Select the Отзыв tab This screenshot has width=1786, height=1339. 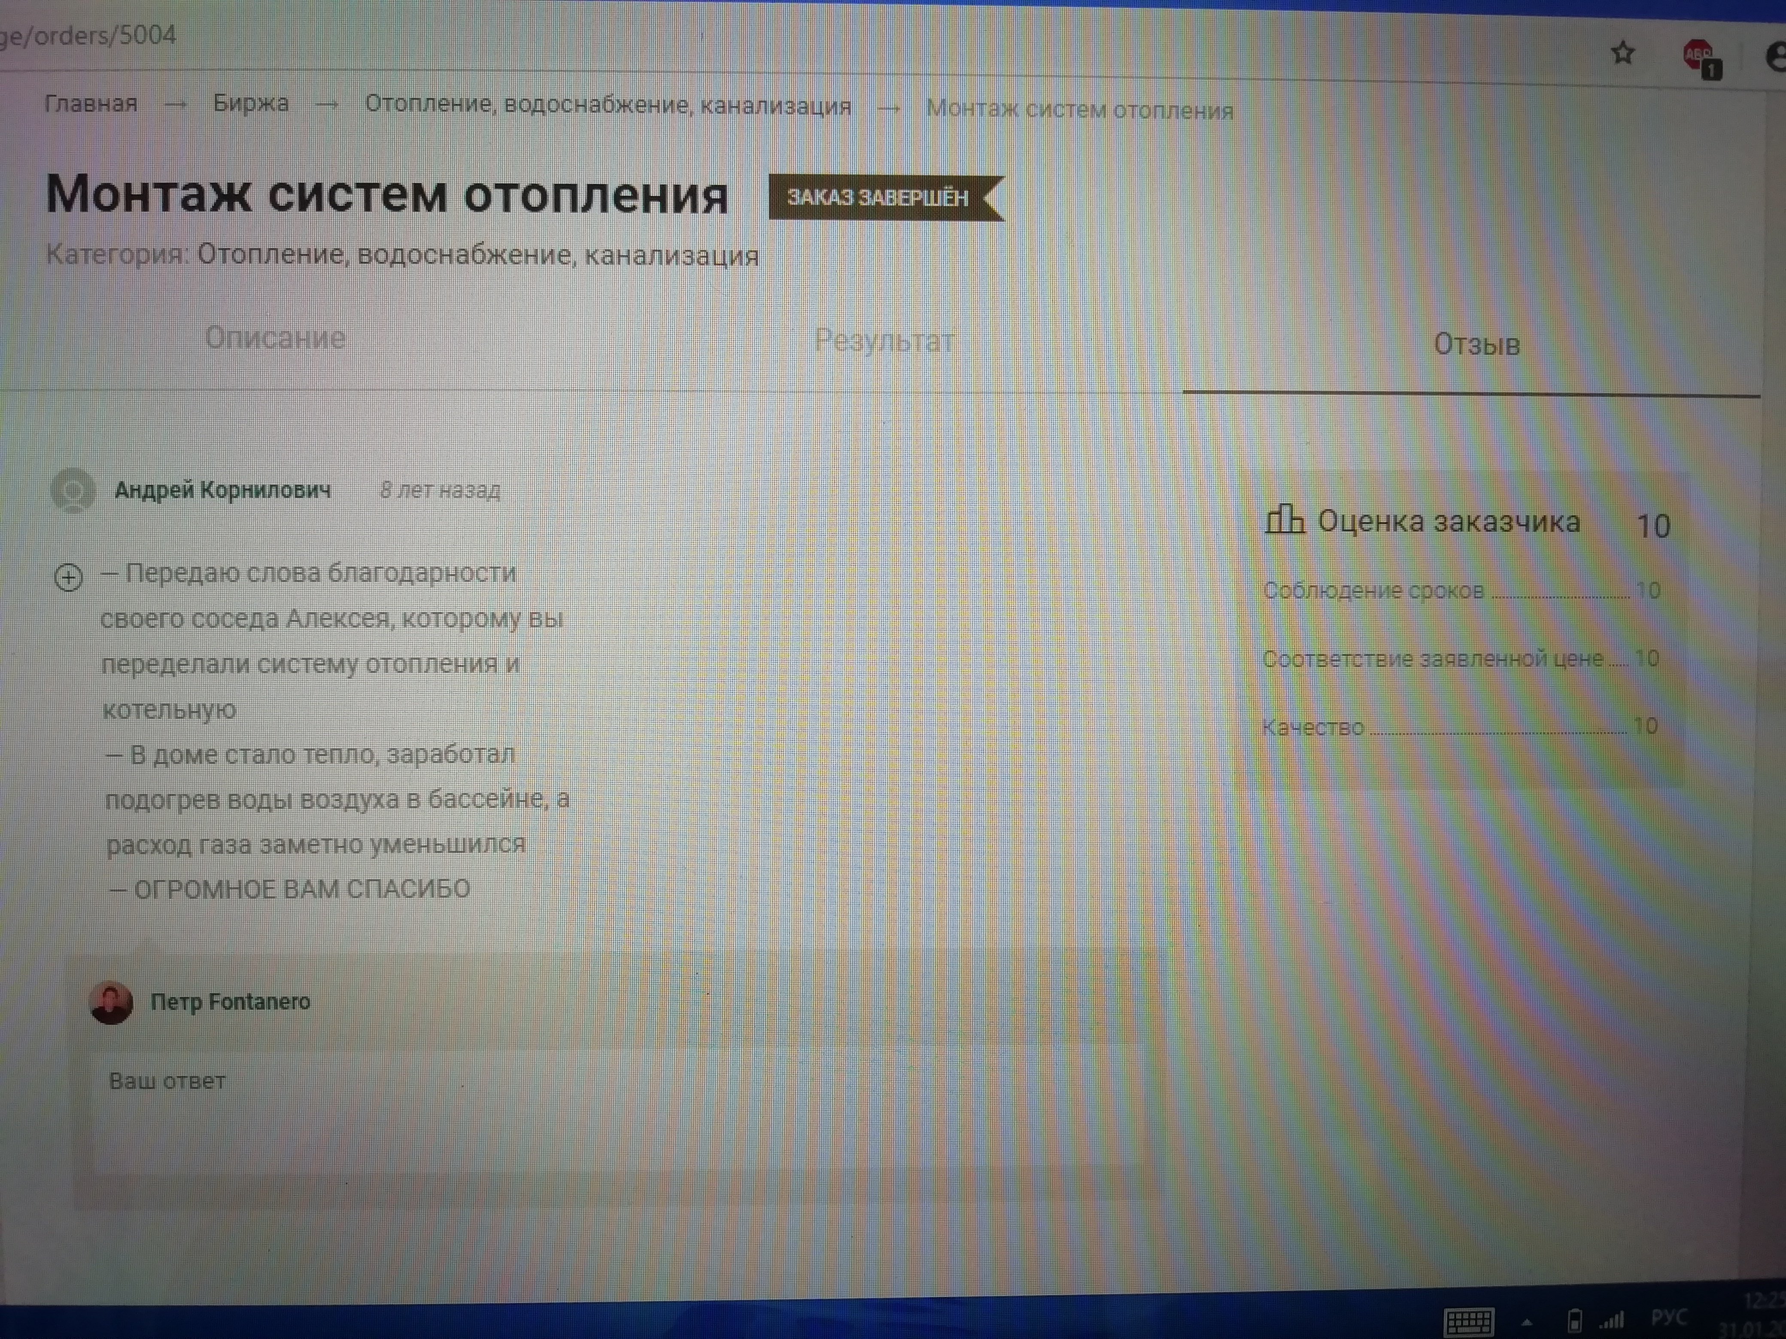(1476, 345)
